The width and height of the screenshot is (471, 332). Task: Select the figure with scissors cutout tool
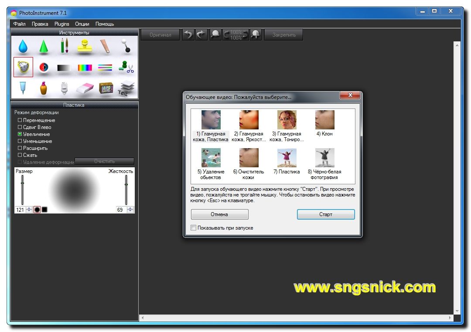click(x=126, y=67)
